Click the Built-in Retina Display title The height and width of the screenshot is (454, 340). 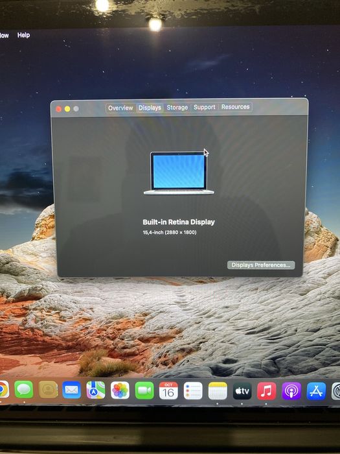point(179,222)
